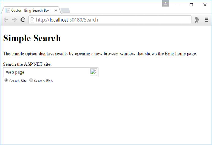The height and width of the screenshot is (145, 212).
Task: Open the user profile icon in title bar
Action: 165,4
